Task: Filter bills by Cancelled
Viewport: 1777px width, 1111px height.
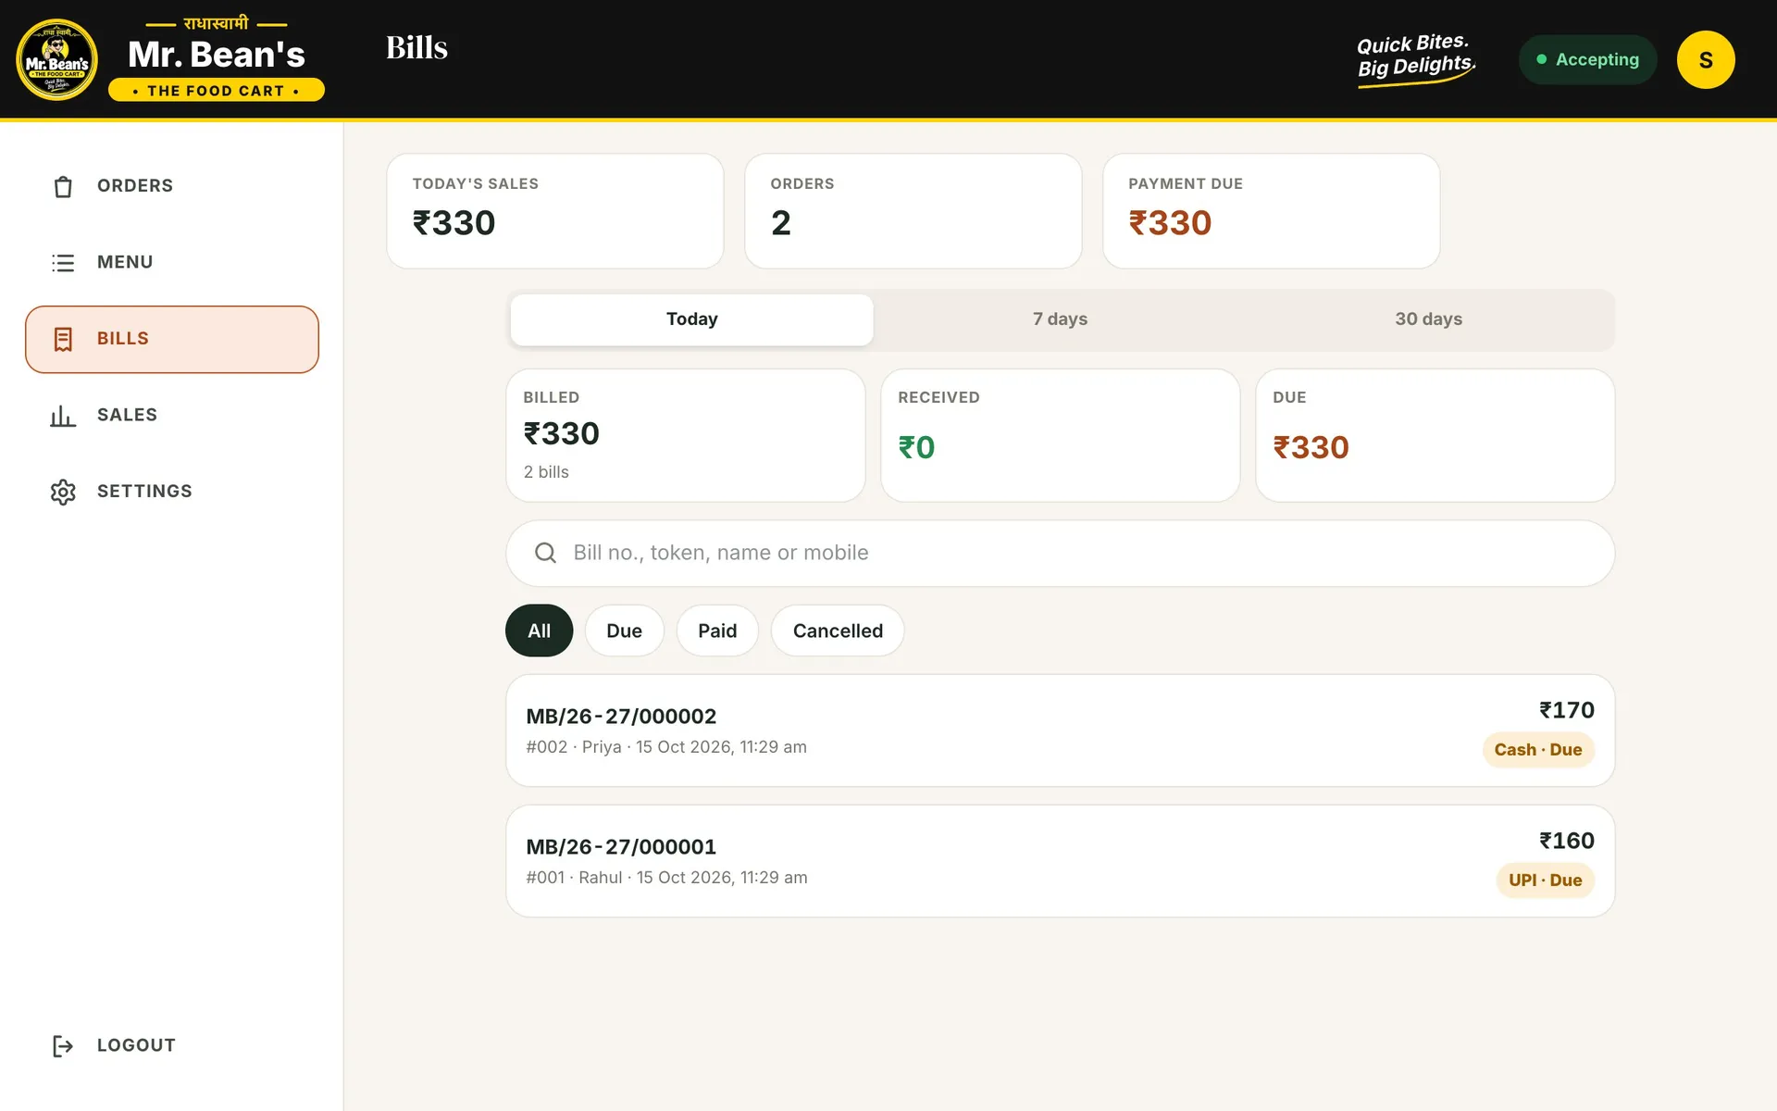Action: [x=838, y=630]
